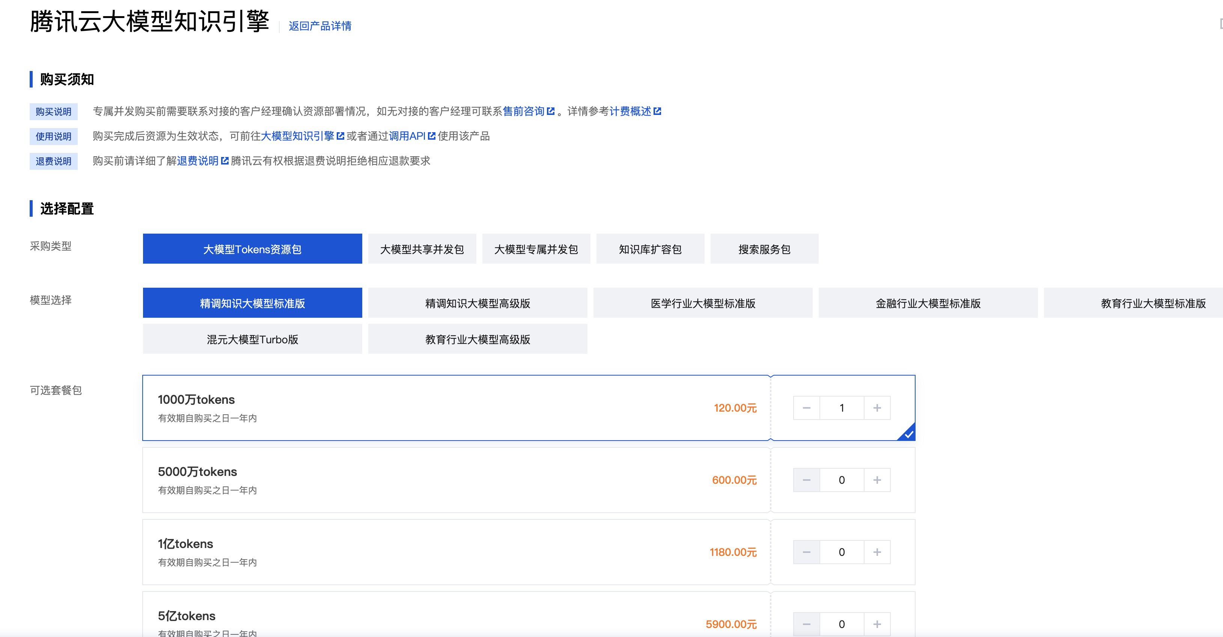Decrease quantity of 1000万tokens package
The height and width of the screenshot is (637, 1223).
pyautogui.click(x=806, y=408)
